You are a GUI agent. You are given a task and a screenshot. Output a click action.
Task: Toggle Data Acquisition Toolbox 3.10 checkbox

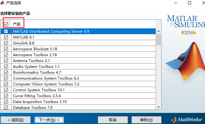pos(6,102)
